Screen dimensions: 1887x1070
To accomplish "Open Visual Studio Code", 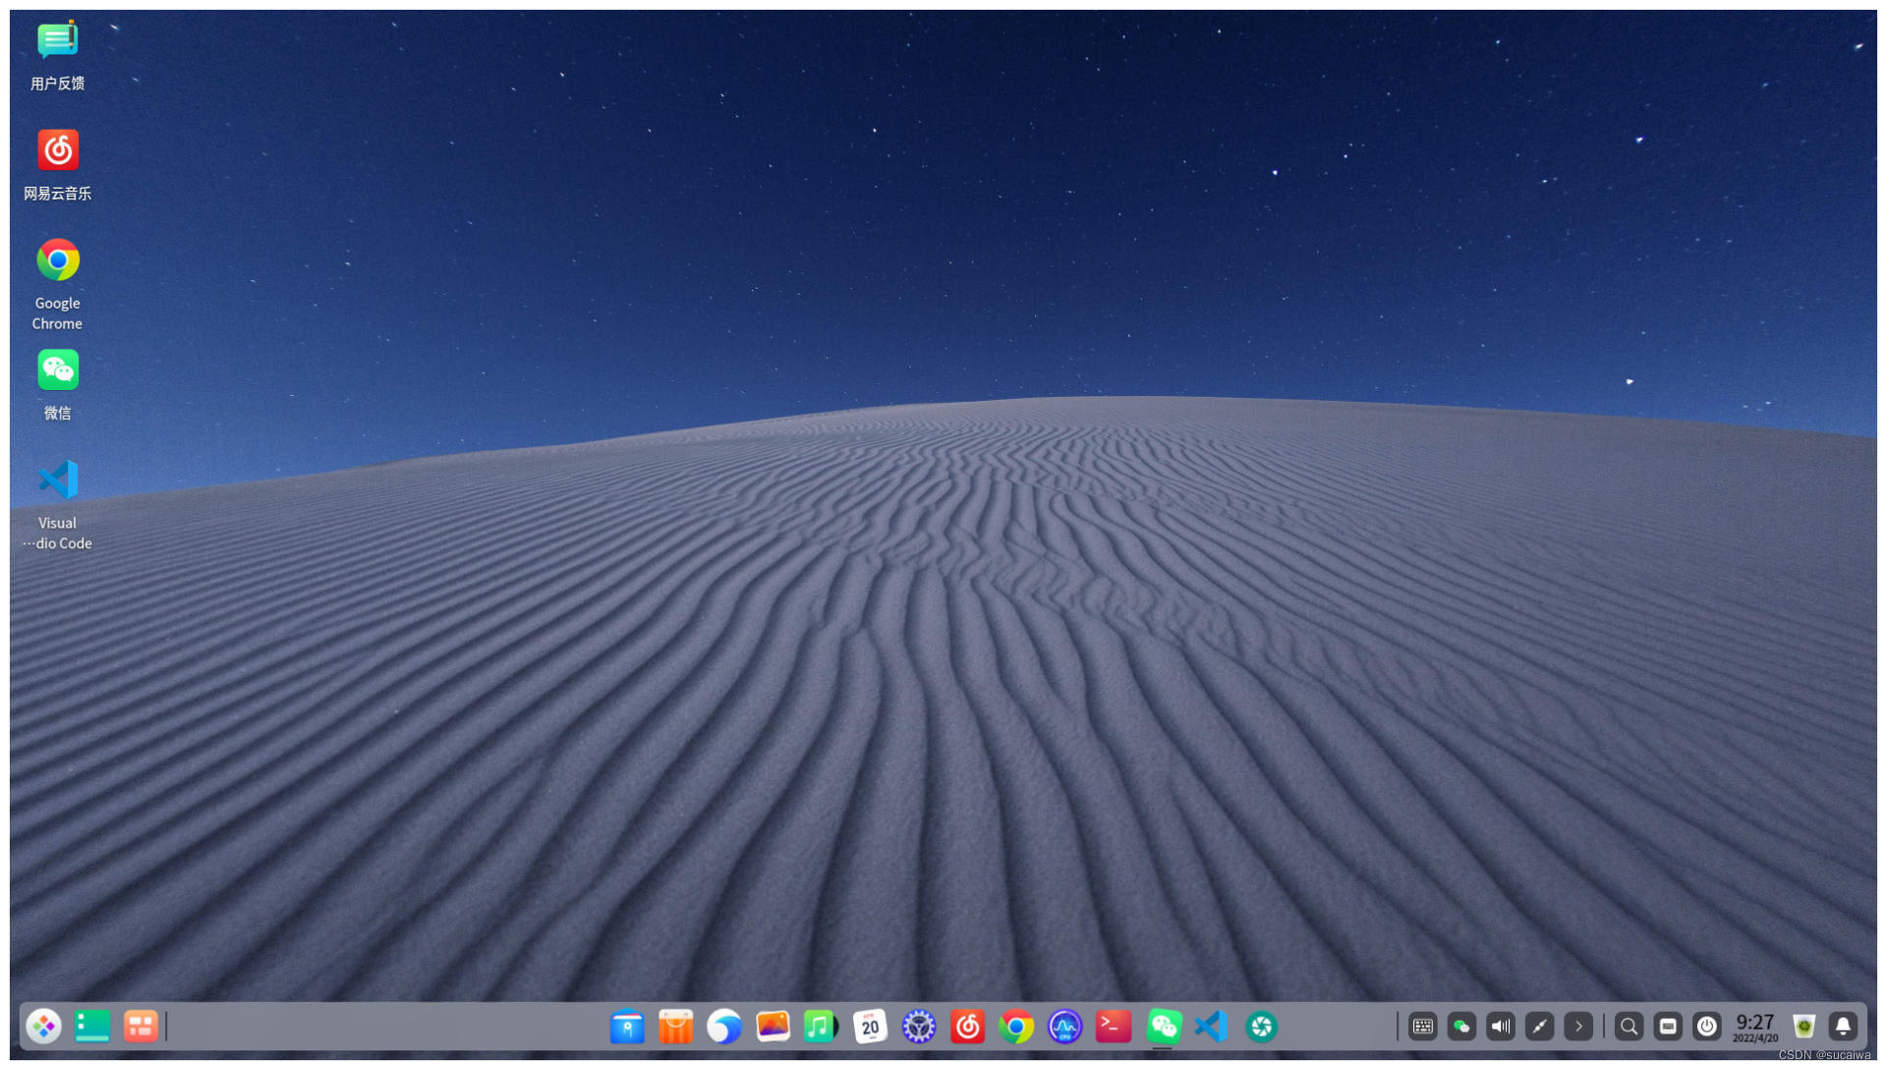I will point(57,479).
